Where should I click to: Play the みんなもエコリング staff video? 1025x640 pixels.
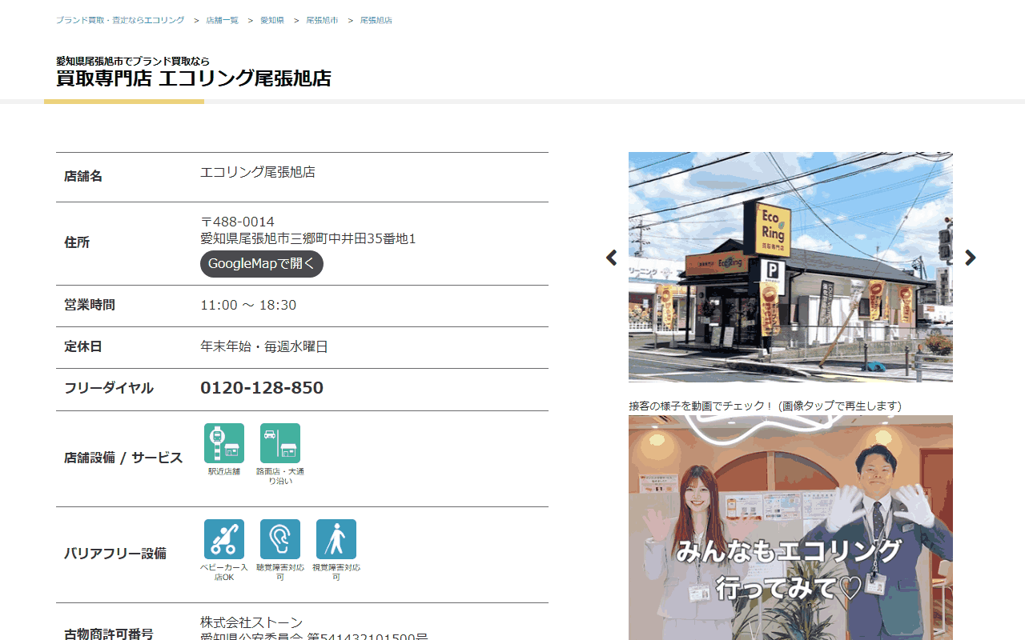pyautogui.click(x=790, y=528)
